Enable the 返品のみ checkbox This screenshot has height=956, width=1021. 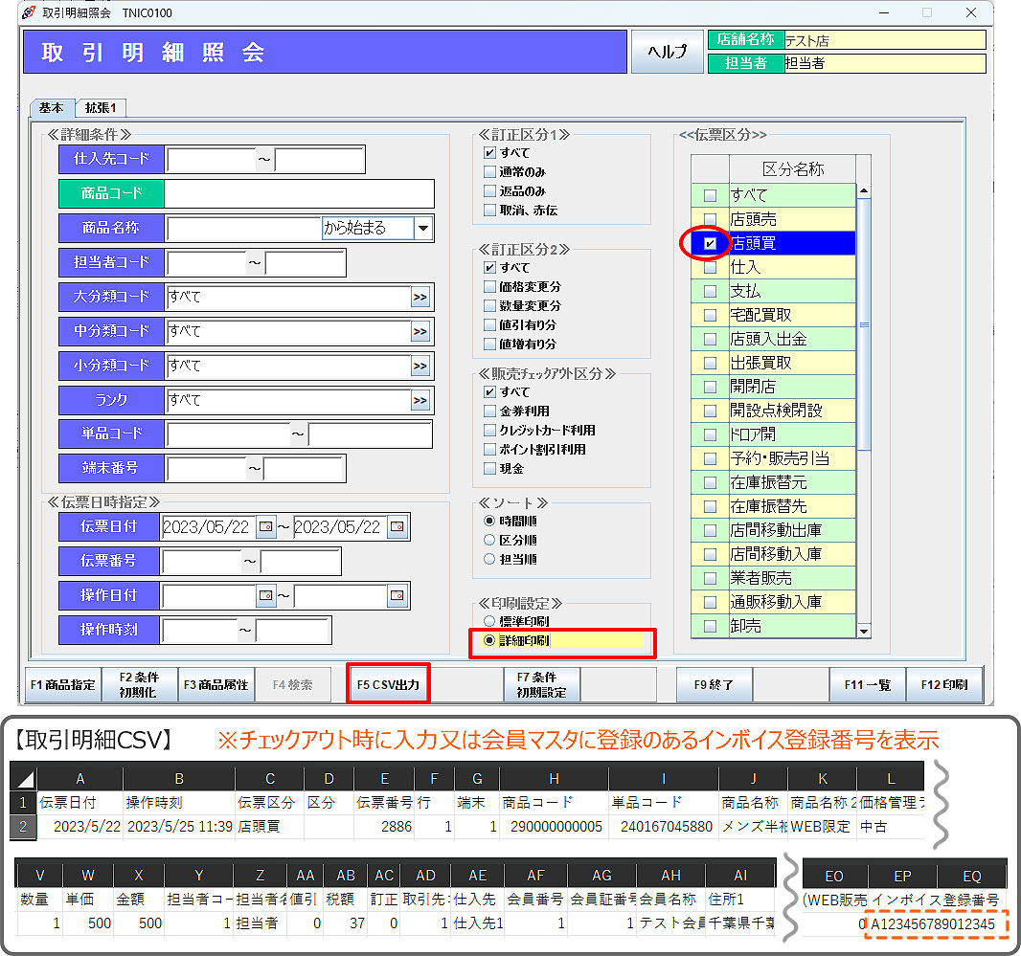[490, 191]
